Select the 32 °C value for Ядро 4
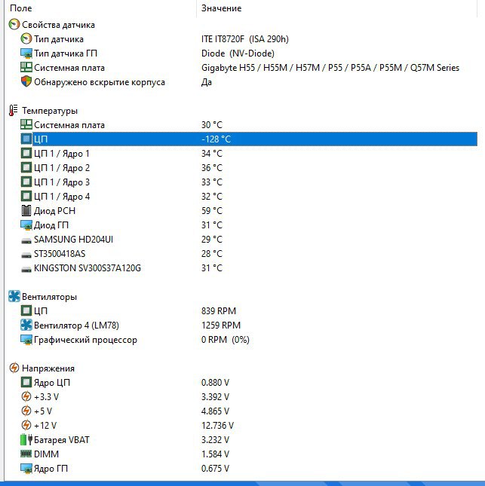Image resolution: width=485 pixels, height=486 pixels. pos(212,197)
